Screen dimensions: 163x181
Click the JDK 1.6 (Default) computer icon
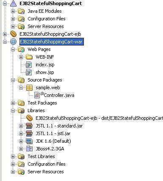tap(29, 141)
